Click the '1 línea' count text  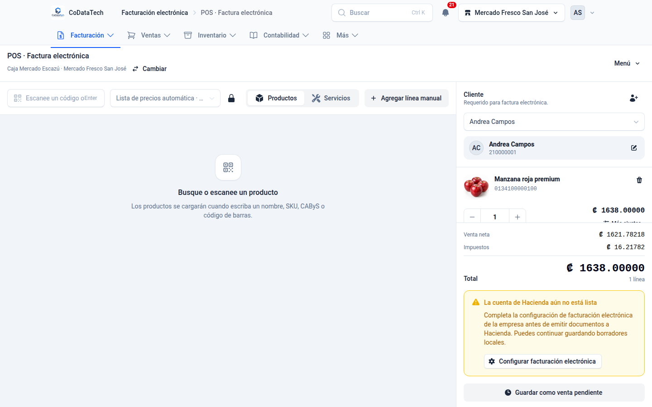637,279
